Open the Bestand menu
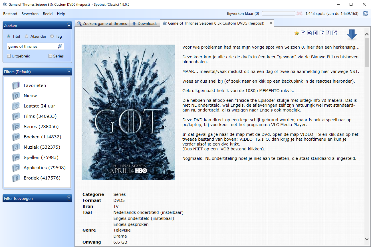371x247 pixels. point(10,14)
